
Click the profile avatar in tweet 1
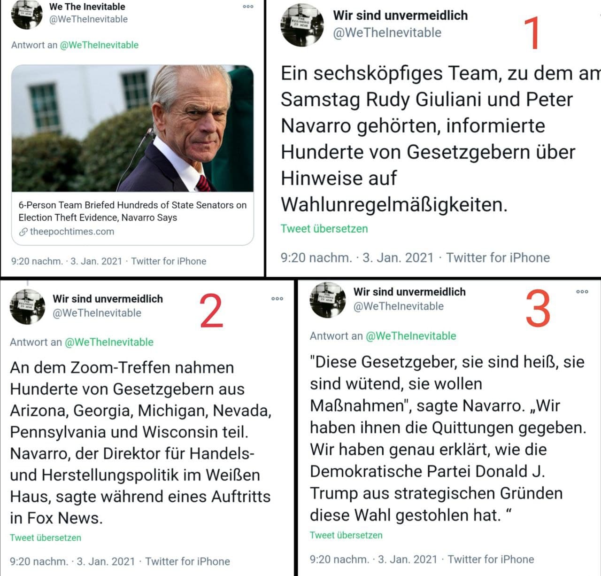coord(302,25)
